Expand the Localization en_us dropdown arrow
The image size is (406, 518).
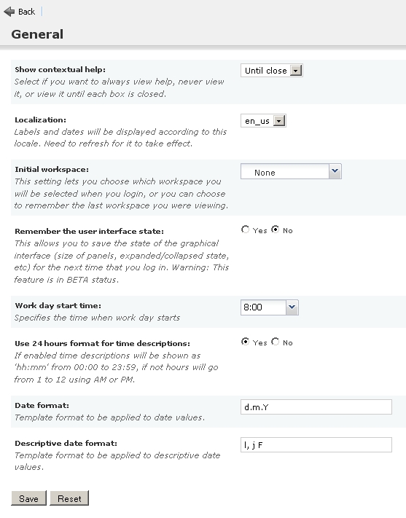click(279, 121)
